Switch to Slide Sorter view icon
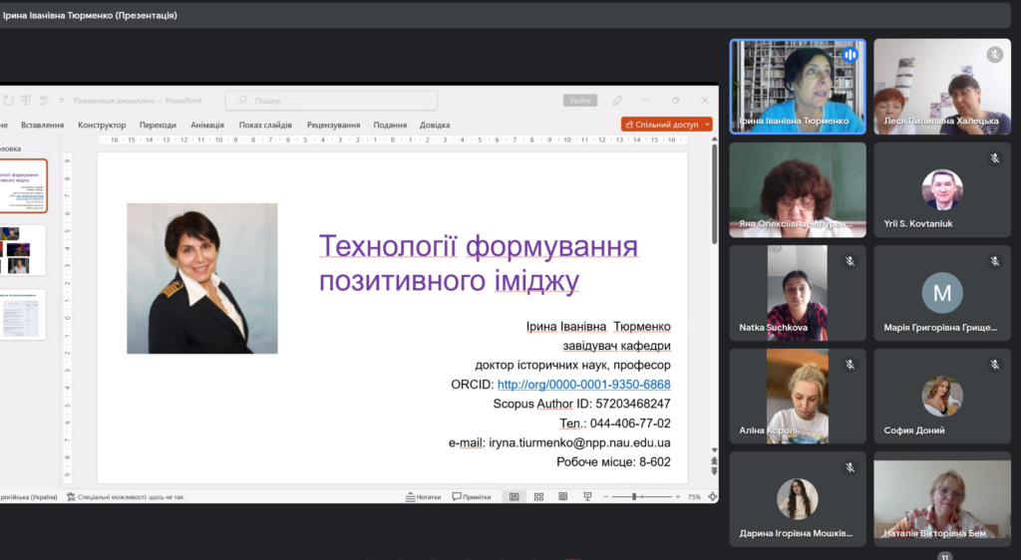Screen dimensions: 1021x560 coord(538,496)
